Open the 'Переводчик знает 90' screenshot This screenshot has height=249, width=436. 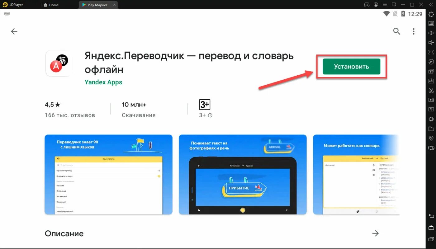point(108,174)
